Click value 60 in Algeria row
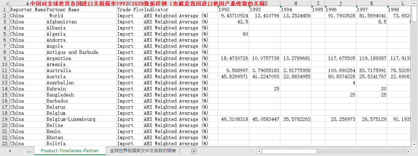 pyautogui.click(x=234, y=34)
